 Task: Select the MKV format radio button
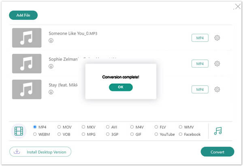(83, 127)
